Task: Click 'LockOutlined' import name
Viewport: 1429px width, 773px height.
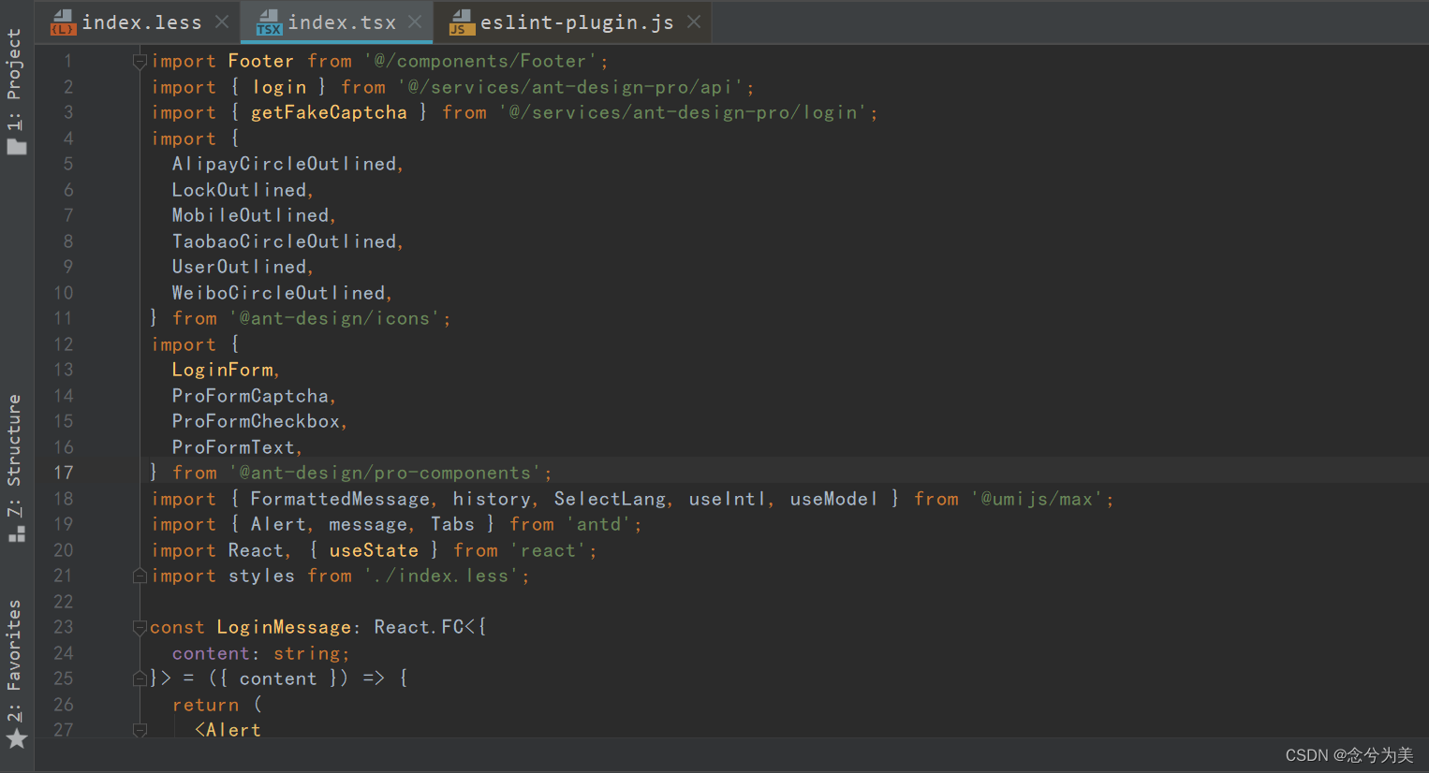Action: click(x=240, y=190)
